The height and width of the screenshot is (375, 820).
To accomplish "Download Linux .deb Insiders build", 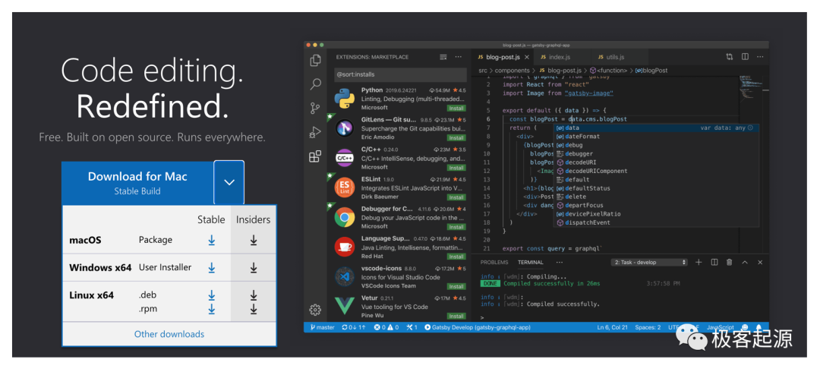I will pyautogui.click(x=253, y=295).
